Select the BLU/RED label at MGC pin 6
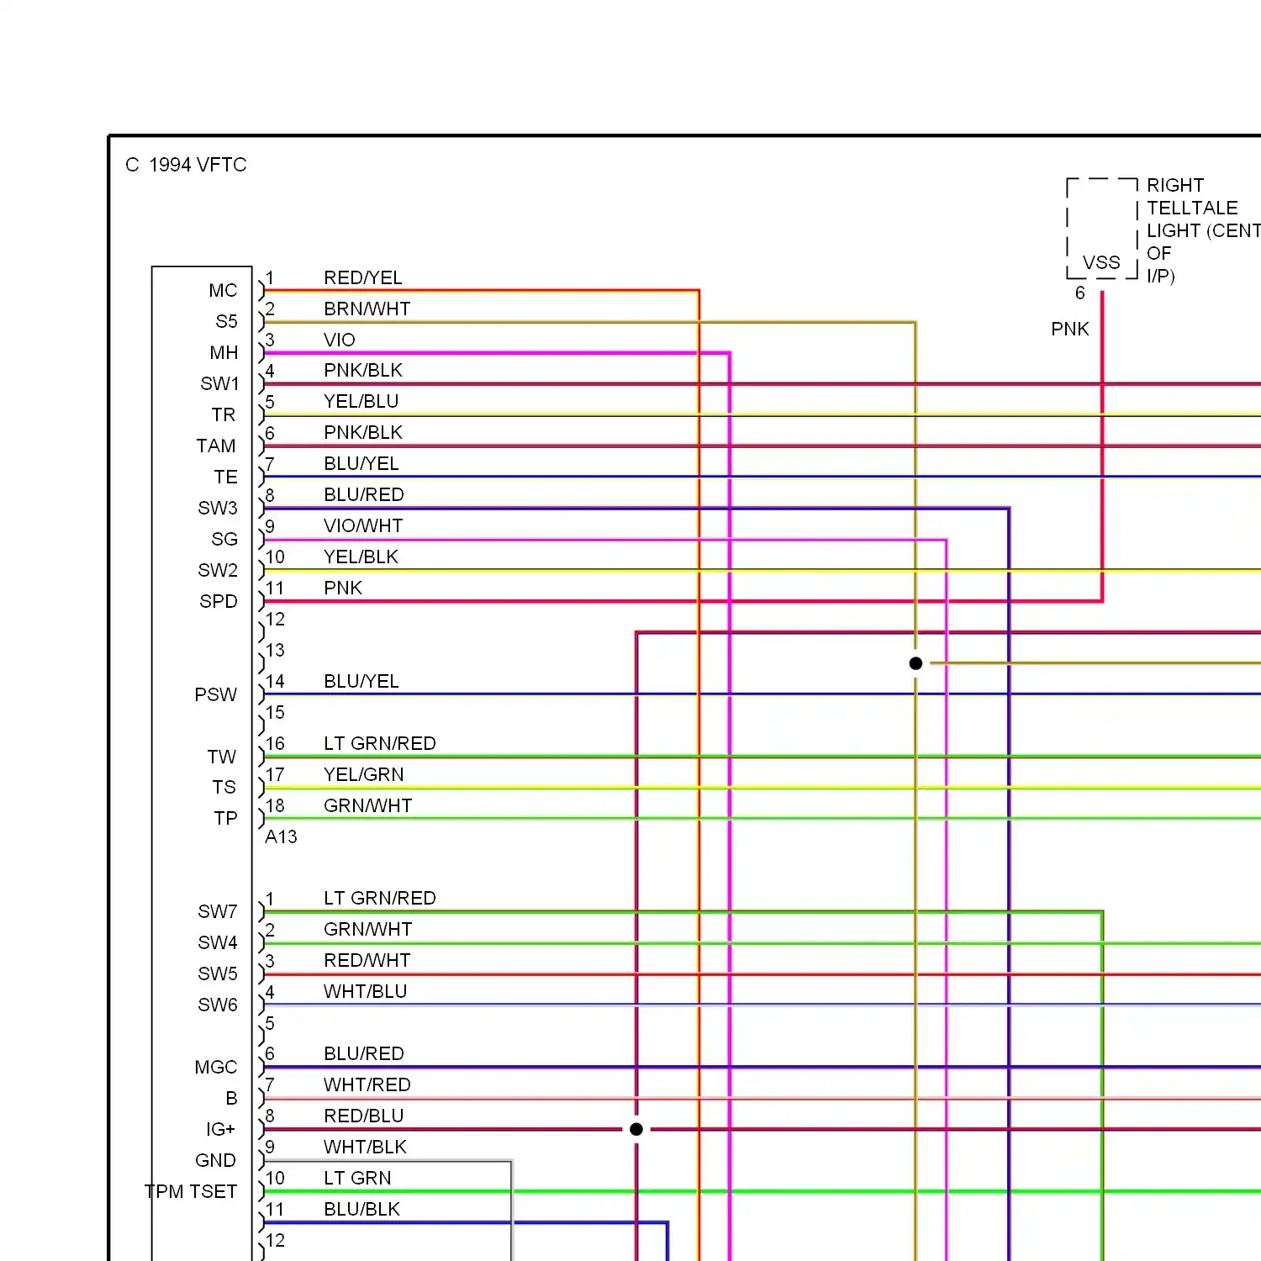The height and width of the screenshot is (1261, 1261). click(364, 1053)
